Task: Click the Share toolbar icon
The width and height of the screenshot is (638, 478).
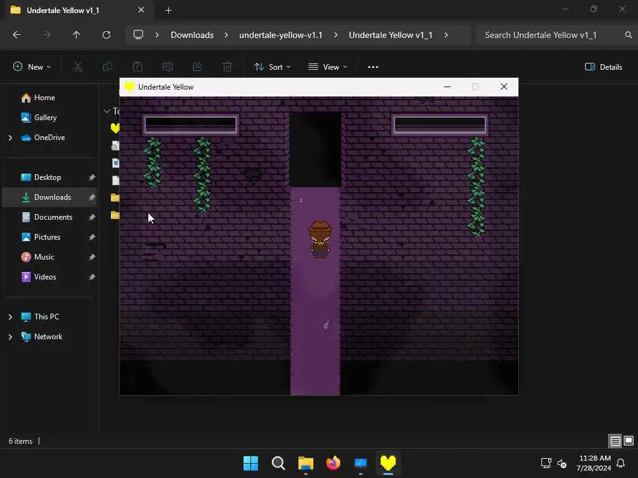Action: coord(198,67)
